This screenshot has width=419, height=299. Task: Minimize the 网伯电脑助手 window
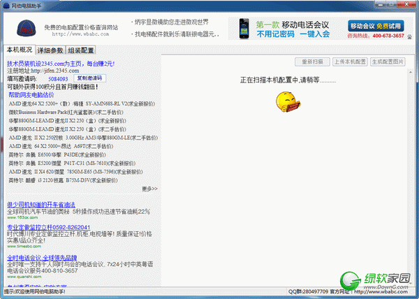[x=381, y=4]
